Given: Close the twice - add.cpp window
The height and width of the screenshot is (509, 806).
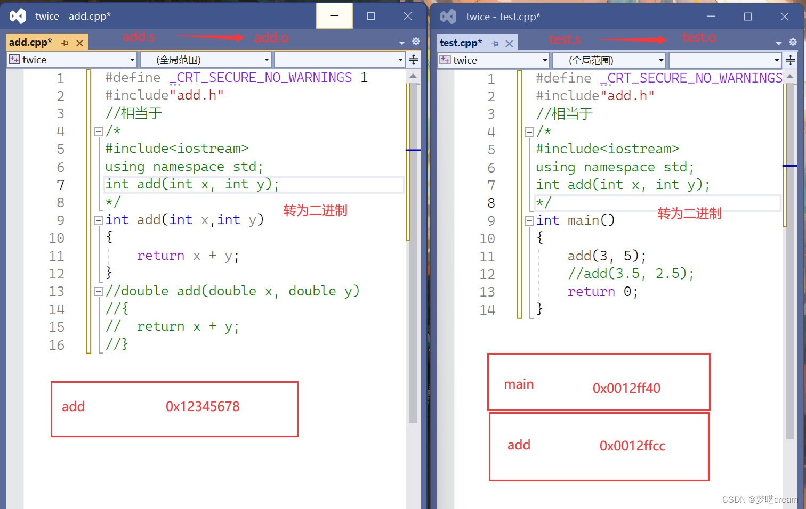Looking at the screenshot, I should coord(408,16).
